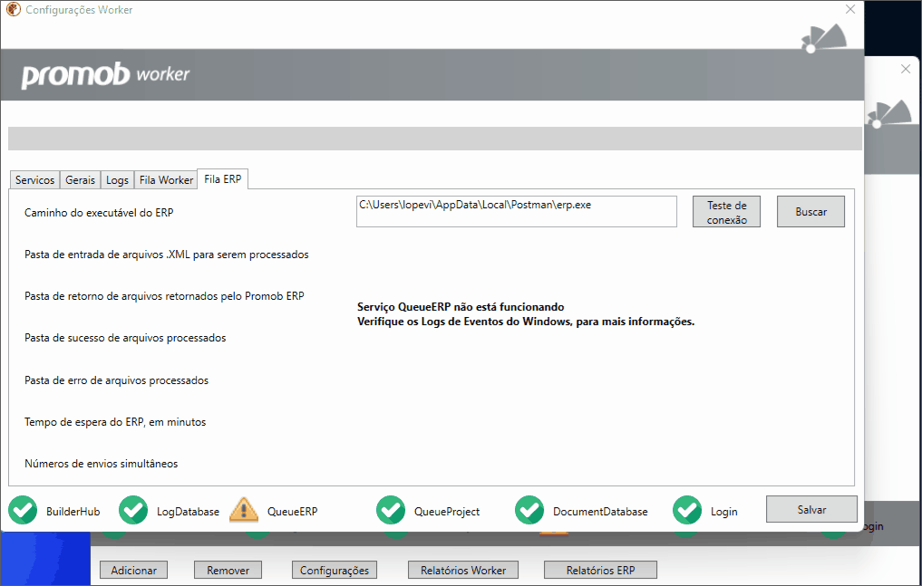Open Relatórios ERP in the background window
The height and width of the screenshot is (586, 922).
pos(600,570)
